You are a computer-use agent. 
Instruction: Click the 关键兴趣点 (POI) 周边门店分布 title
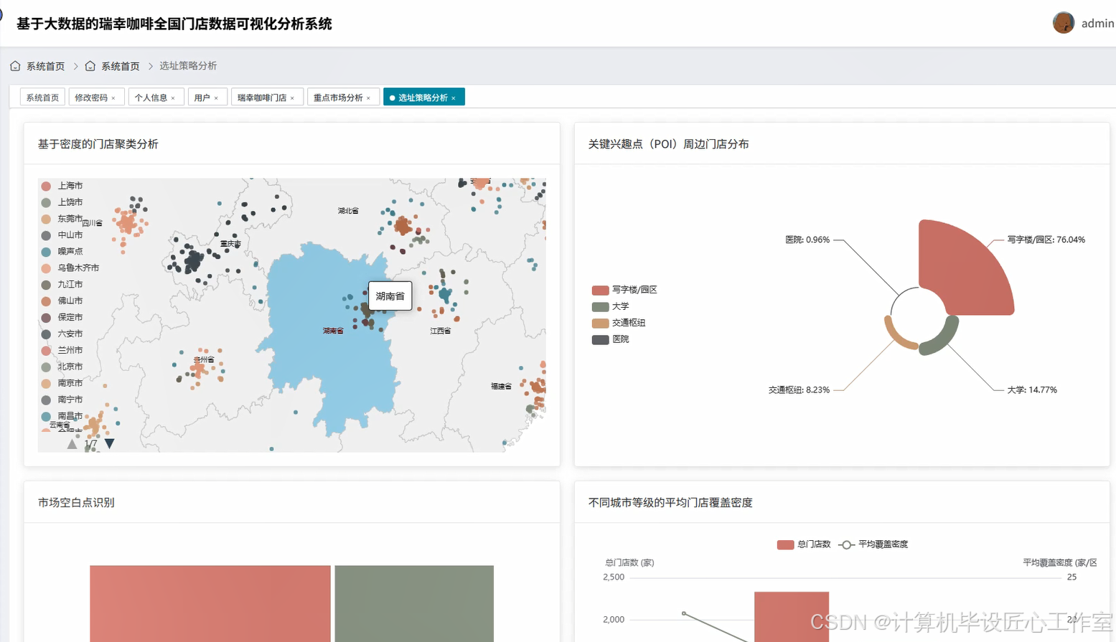[x=668, y=144]
